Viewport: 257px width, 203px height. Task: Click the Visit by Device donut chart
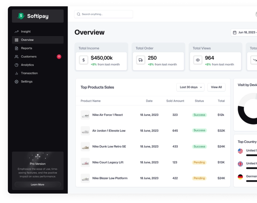(248, 109)
